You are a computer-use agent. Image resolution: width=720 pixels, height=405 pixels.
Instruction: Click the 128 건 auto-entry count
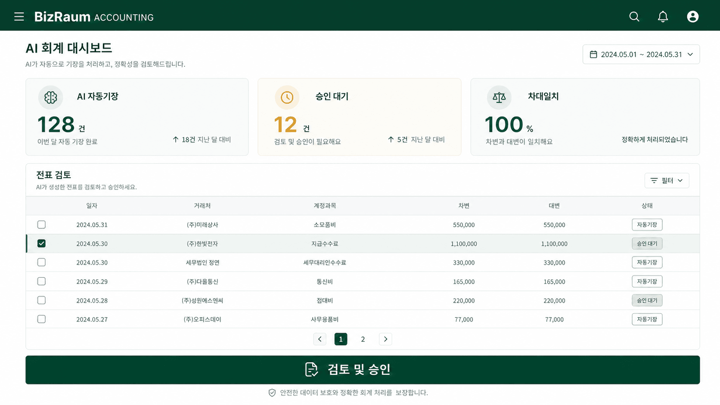click(61, 125)
